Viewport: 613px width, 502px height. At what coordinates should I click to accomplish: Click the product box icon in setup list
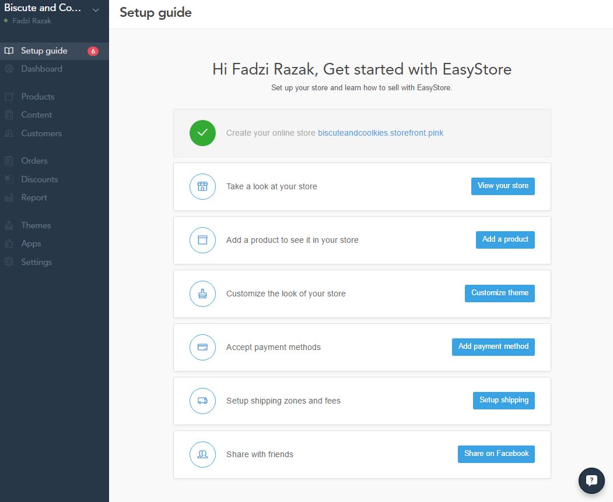click(x=202, y=240)
